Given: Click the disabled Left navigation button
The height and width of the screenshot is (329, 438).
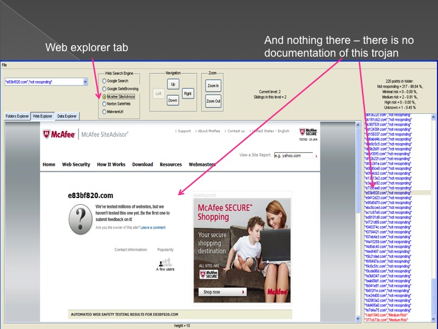Looking at the screenshot, I should click(158, 93).
